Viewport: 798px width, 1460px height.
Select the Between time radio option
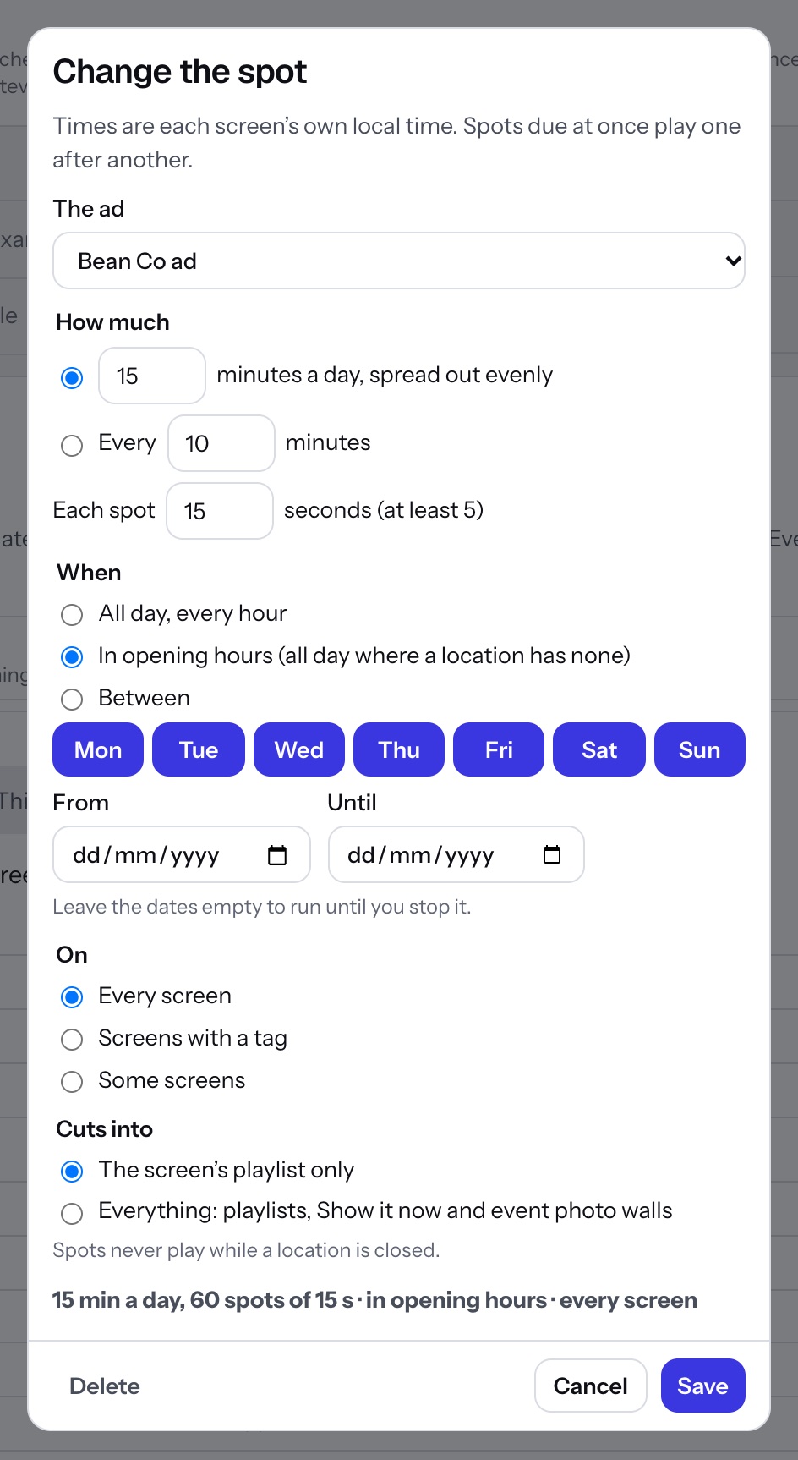point(72,699)
